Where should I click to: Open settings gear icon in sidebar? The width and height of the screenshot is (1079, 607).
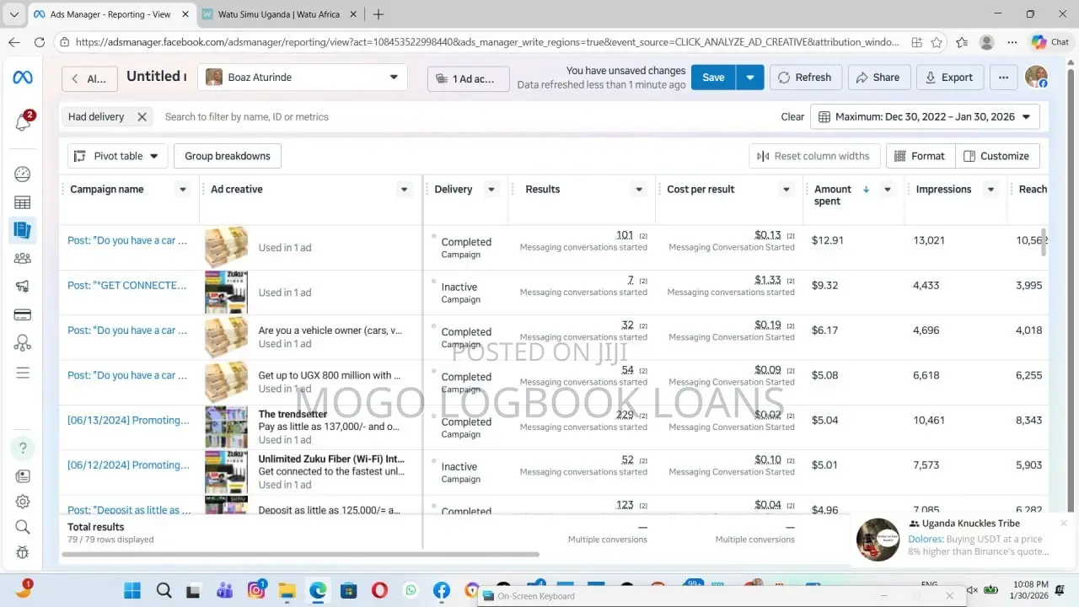23,502
